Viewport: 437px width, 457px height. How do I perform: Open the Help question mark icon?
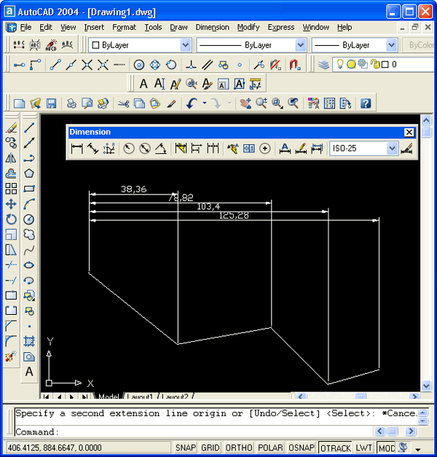point(366,103)
